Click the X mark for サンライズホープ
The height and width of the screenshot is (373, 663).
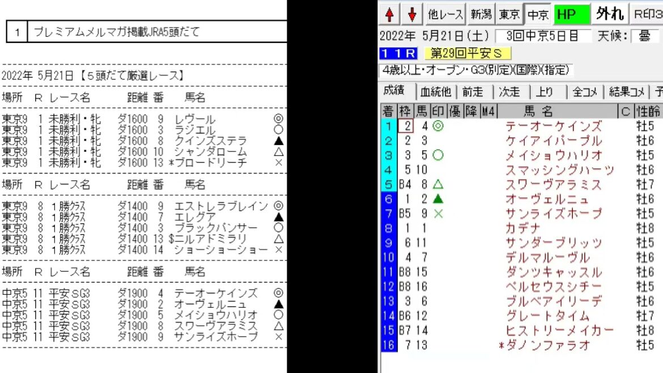(x=437, y=214)
